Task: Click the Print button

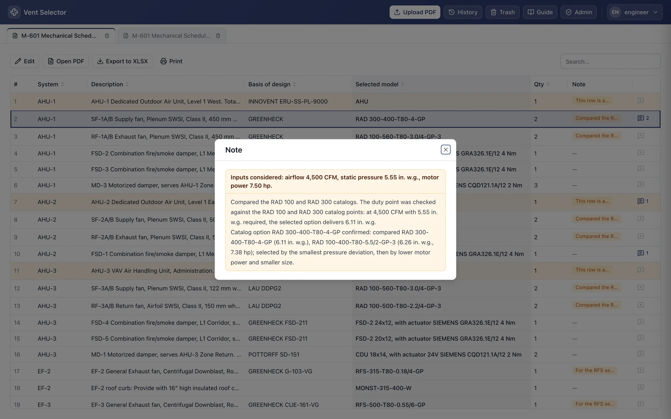Action: pyautogui.click(x=171, y=61)
